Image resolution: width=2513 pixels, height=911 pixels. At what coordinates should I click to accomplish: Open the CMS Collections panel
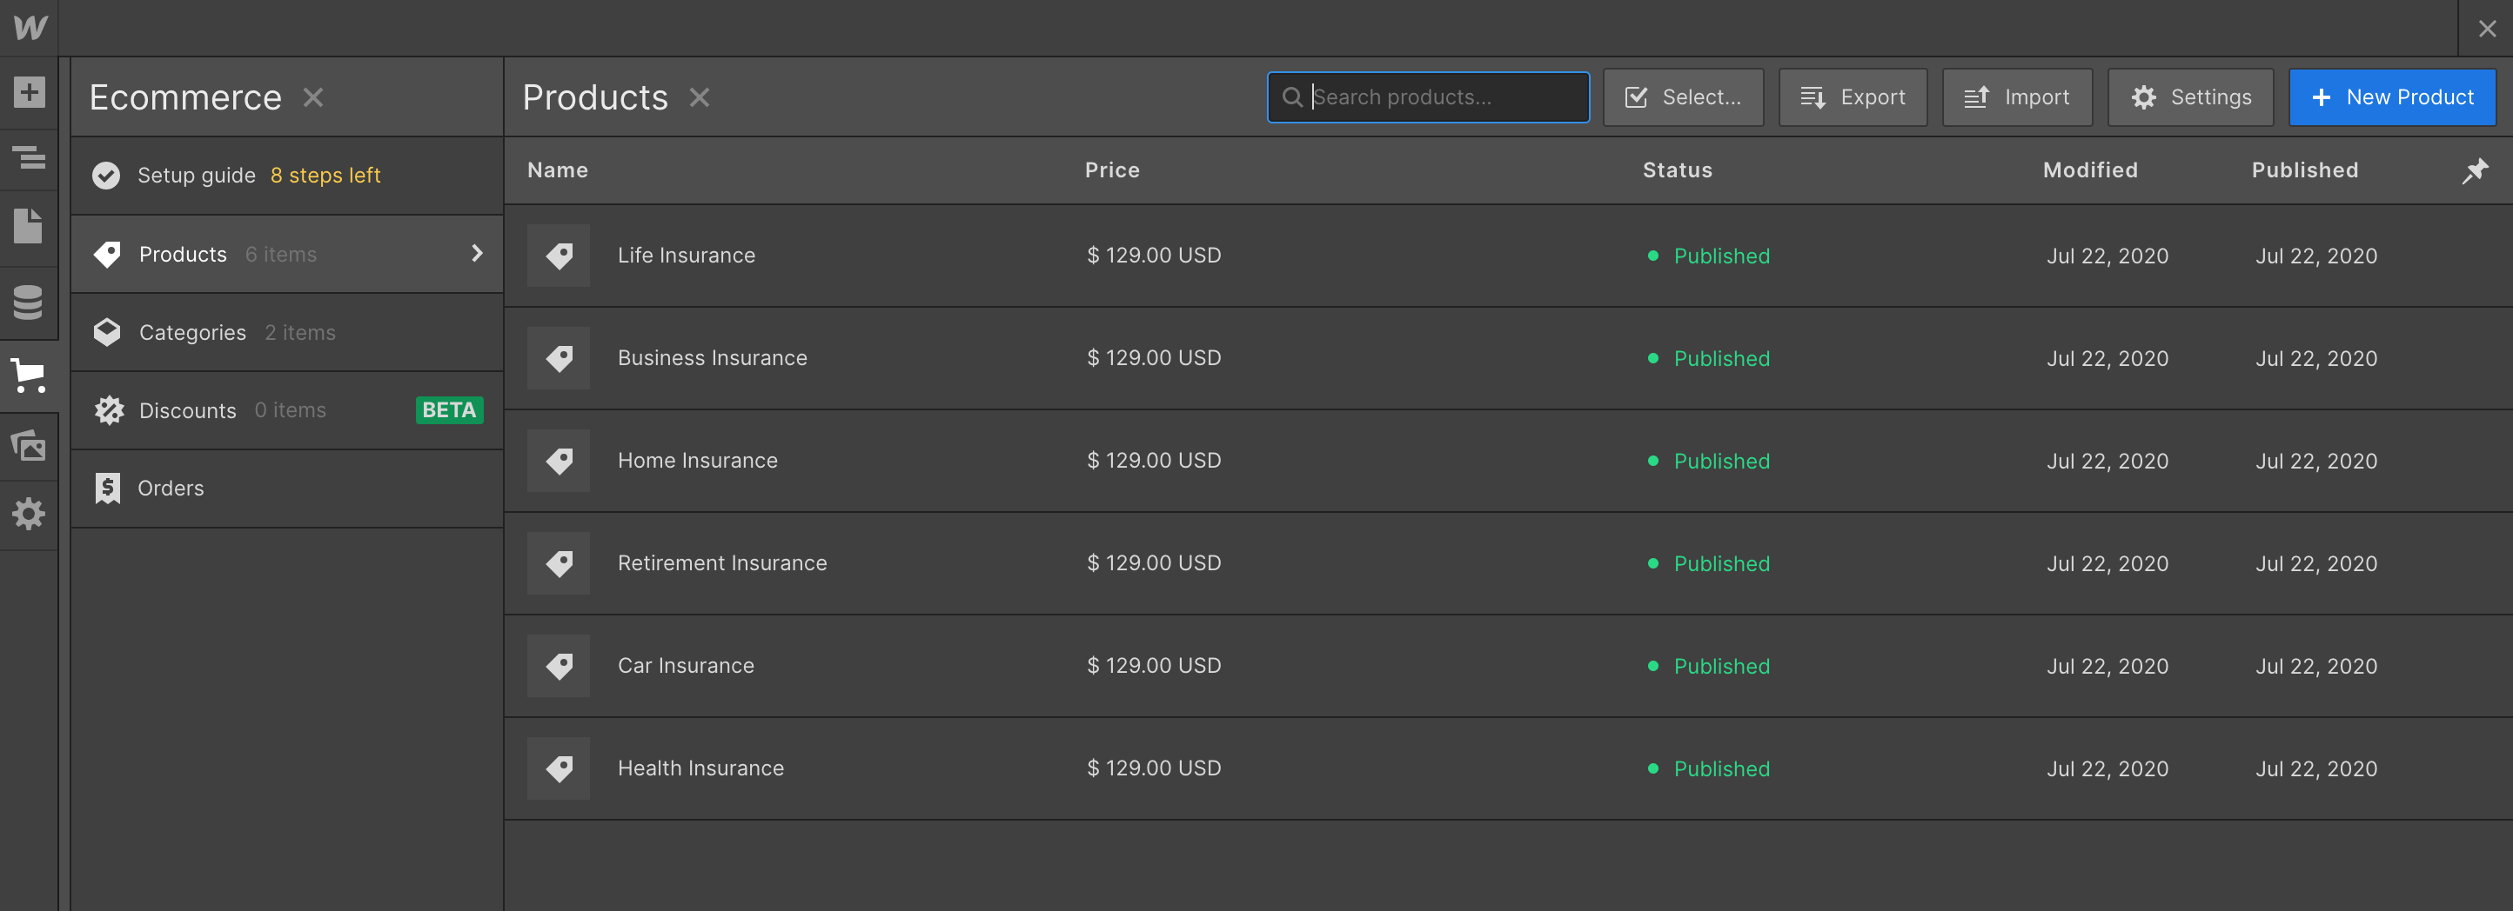pyautogui.click(x=29, y=302)
